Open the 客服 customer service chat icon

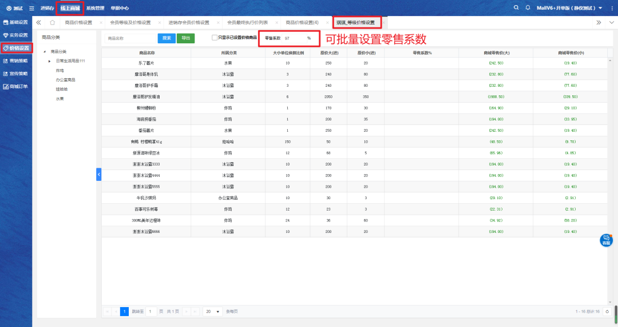[x=606, y=240]
